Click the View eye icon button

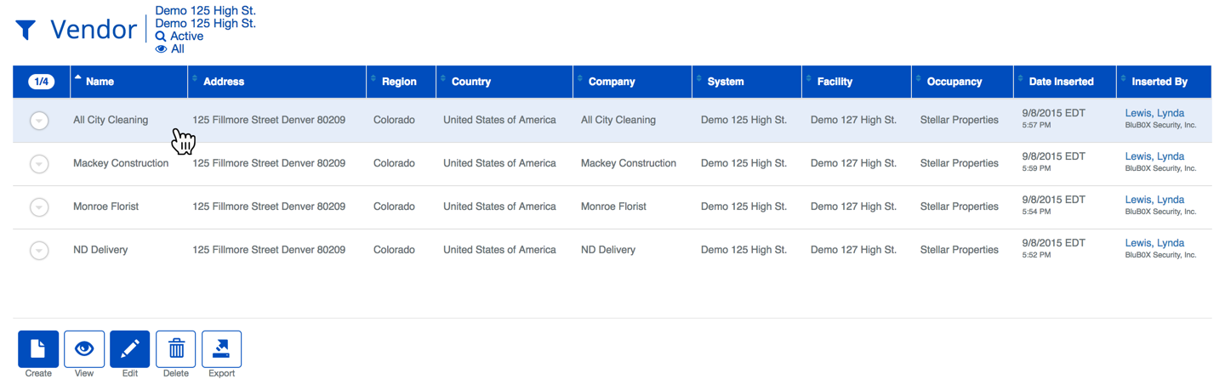[x=84, y=349]
